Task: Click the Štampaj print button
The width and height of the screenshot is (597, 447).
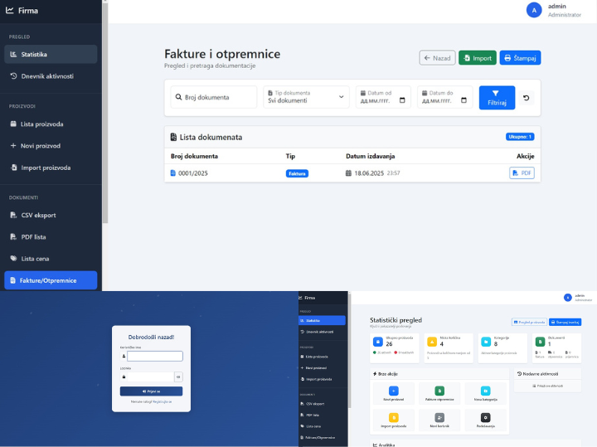Action: (520, 58)
